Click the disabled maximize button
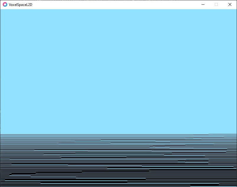Viewport: 237px width, 187px height. click(216, 4)
